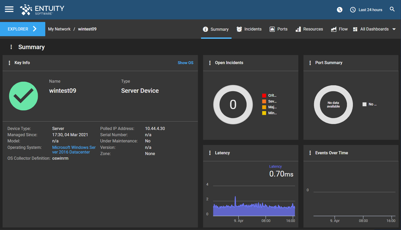Click the grey No data legend swatch
Screen dimensions: 401x230
365,104
